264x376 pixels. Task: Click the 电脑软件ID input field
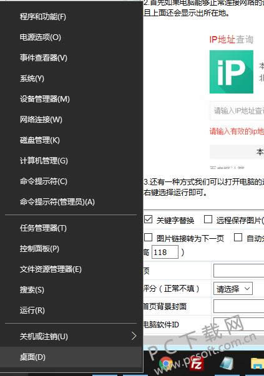point(239,324)
